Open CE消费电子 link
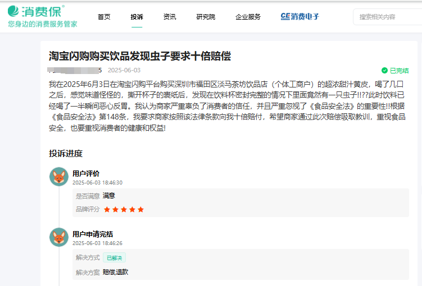The width and height of the screenshot is (422, 286). (x=300, y=17)
